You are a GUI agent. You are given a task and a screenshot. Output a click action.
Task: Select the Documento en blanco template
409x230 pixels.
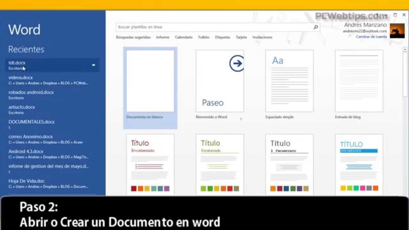tap(150, 88)
